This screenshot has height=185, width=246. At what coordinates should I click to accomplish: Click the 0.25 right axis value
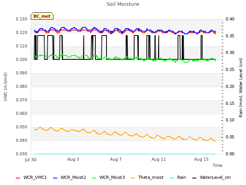coord(230,70)
